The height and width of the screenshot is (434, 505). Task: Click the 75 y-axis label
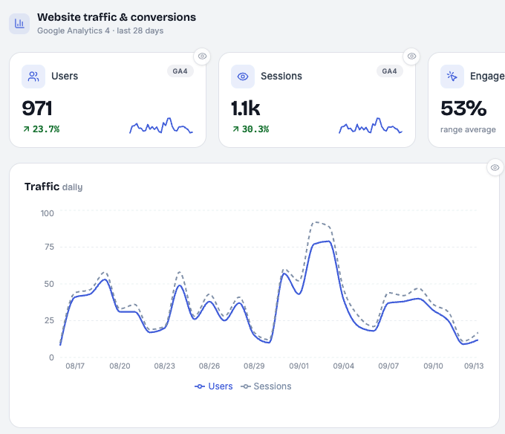[49, 247]
